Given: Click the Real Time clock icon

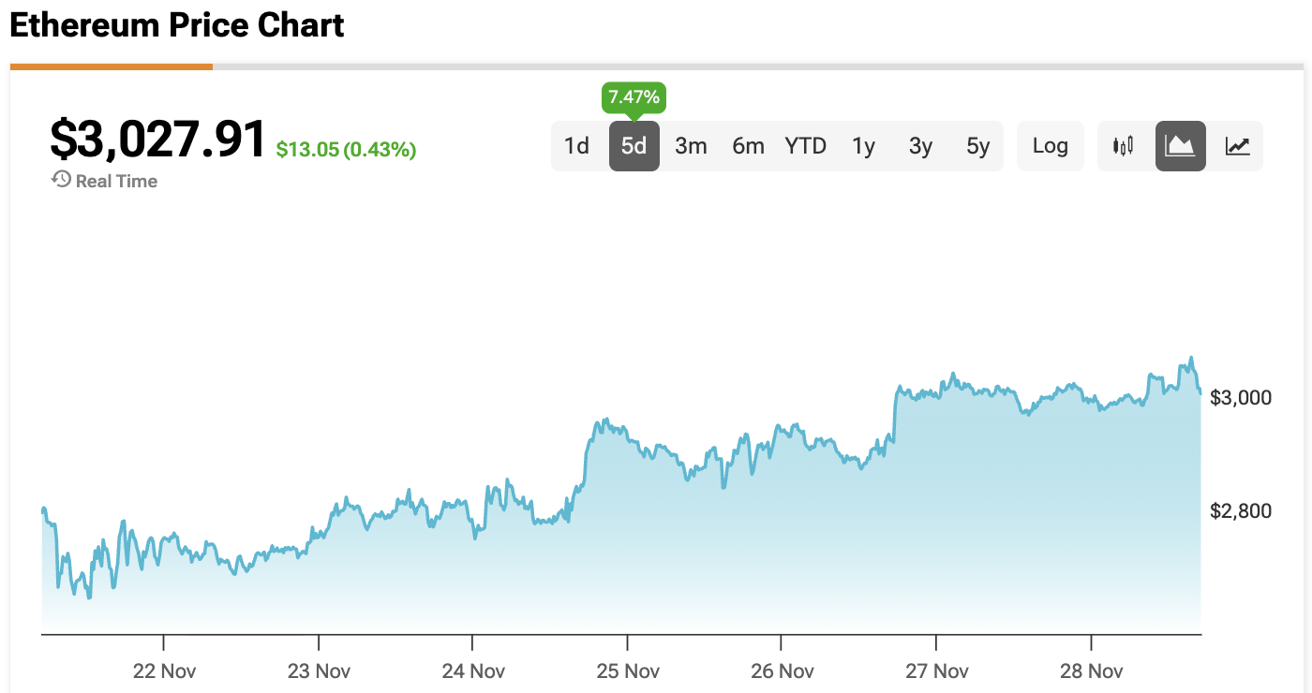Looking at the screenshot, I should pos(62,180).
